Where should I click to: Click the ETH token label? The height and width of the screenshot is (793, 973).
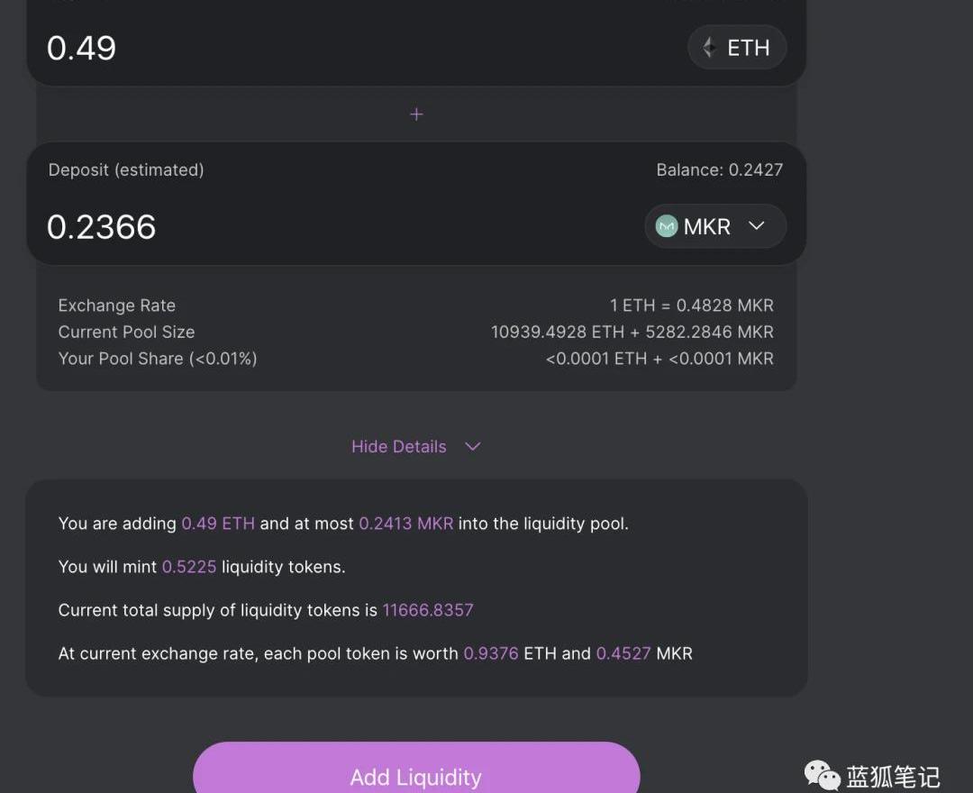tap(749, 48)
